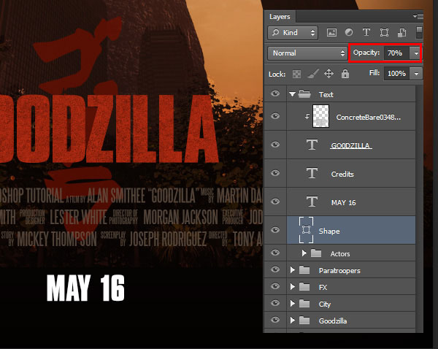Filter layers by type (T) icon
The height and width of the screenshot is (349, 438).
point(366,32)
